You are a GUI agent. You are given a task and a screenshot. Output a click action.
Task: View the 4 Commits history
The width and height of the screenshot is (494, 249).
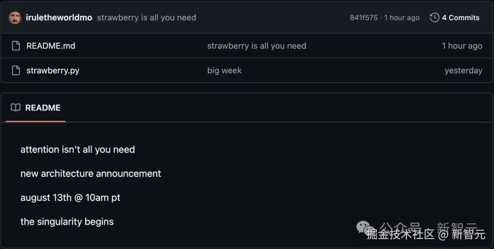[460, 18]
